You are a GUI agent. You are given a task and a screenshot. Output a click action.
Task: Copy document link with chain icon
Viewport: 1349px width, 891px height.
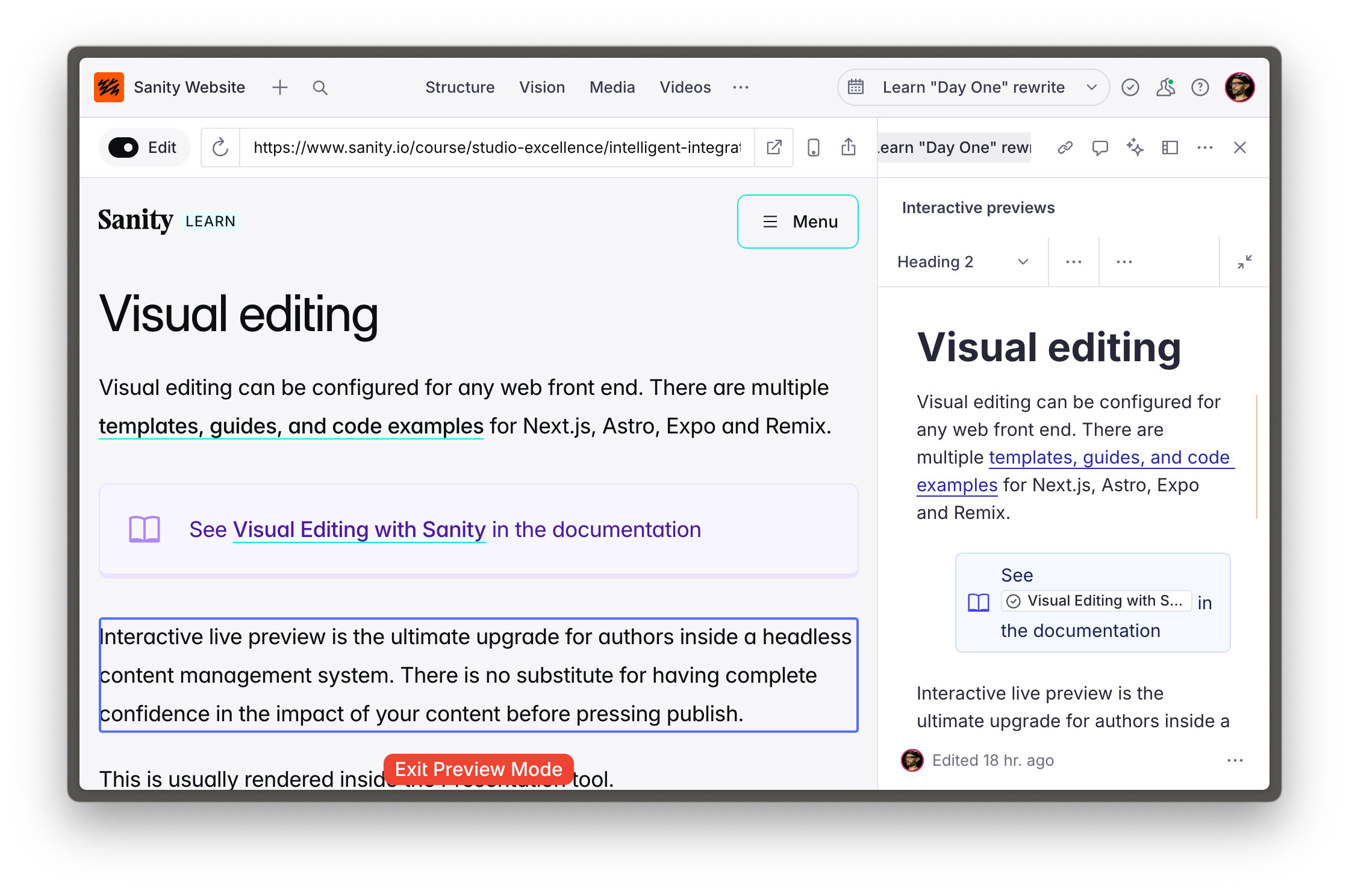click(1065, 147)
